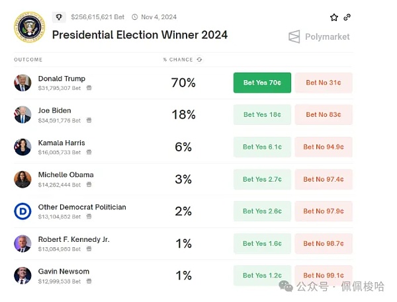Click the copy link icon
Image resolution: width=397 pixels, height=302 pixels.
pos(347,17)
